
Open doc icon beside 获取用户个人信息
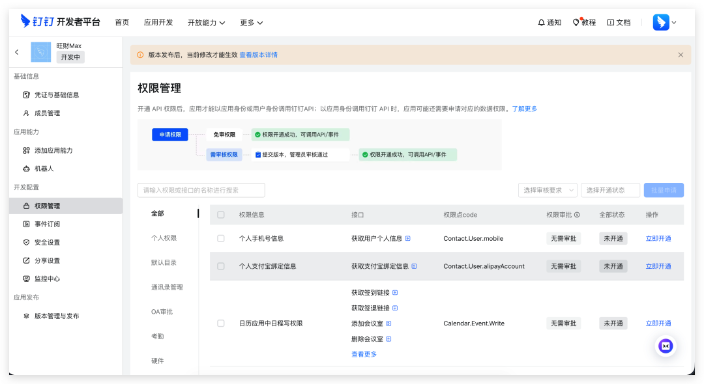[x=408, y=239]
